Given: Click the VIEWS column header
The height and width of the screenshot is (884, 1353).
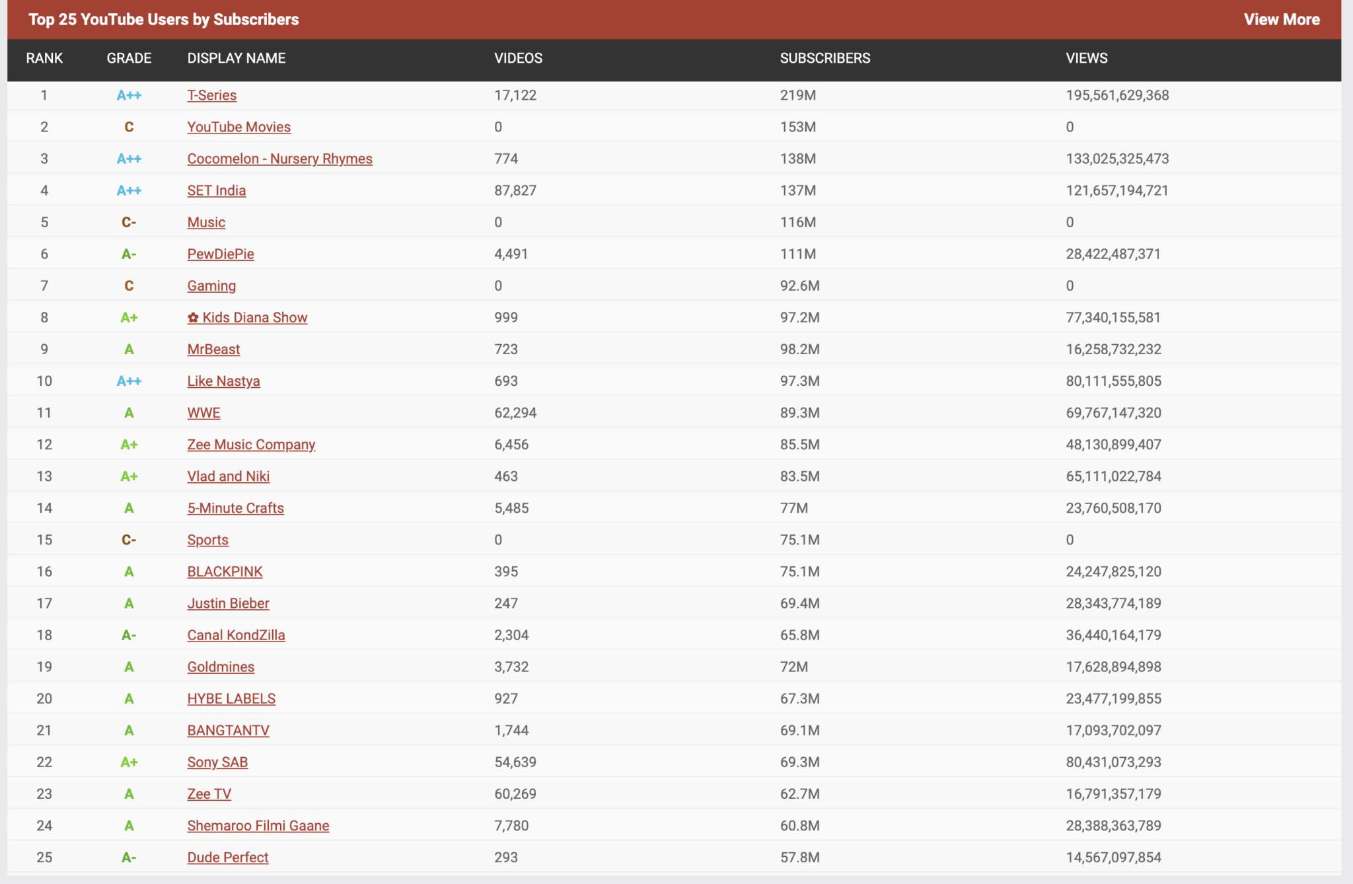Looking at the screenshot, I should [x=1086, y=58].
